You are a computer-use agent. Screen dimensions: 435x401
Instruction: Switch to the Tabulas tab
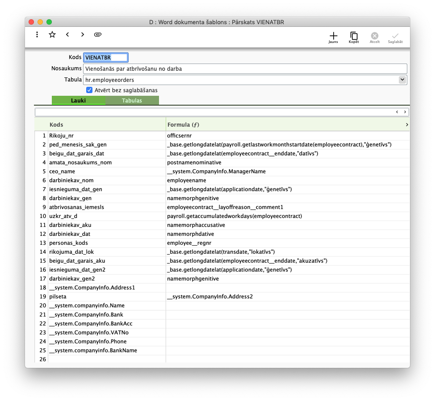[x=132, y=100]
